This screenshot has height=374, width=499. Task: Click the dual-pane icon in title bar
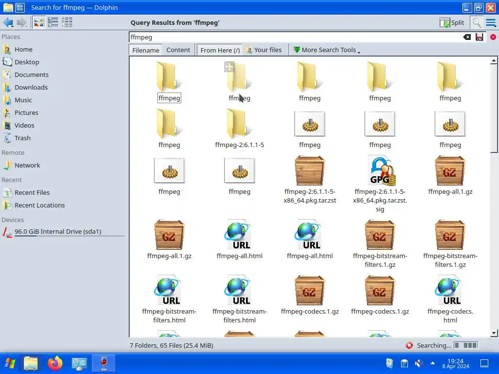point(19,7)
